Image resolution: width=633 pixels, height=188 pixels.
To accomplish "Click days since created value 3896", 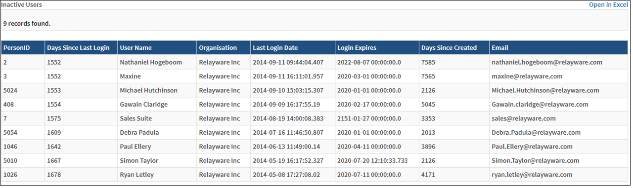I will 428,147.
